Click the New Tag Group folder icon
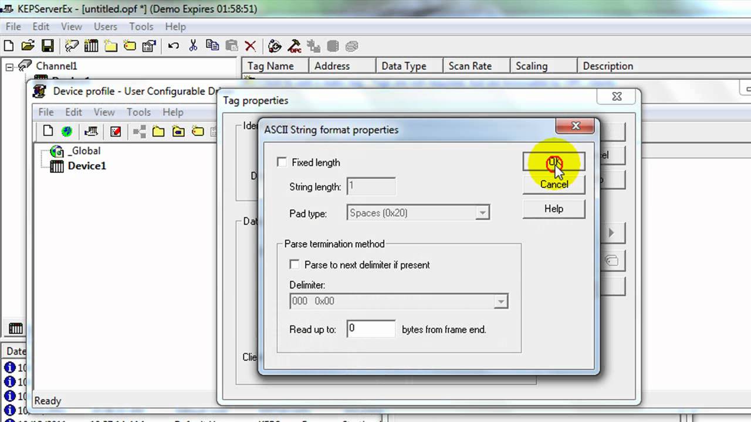The image size is (751, 422). (x=110, y=46)
